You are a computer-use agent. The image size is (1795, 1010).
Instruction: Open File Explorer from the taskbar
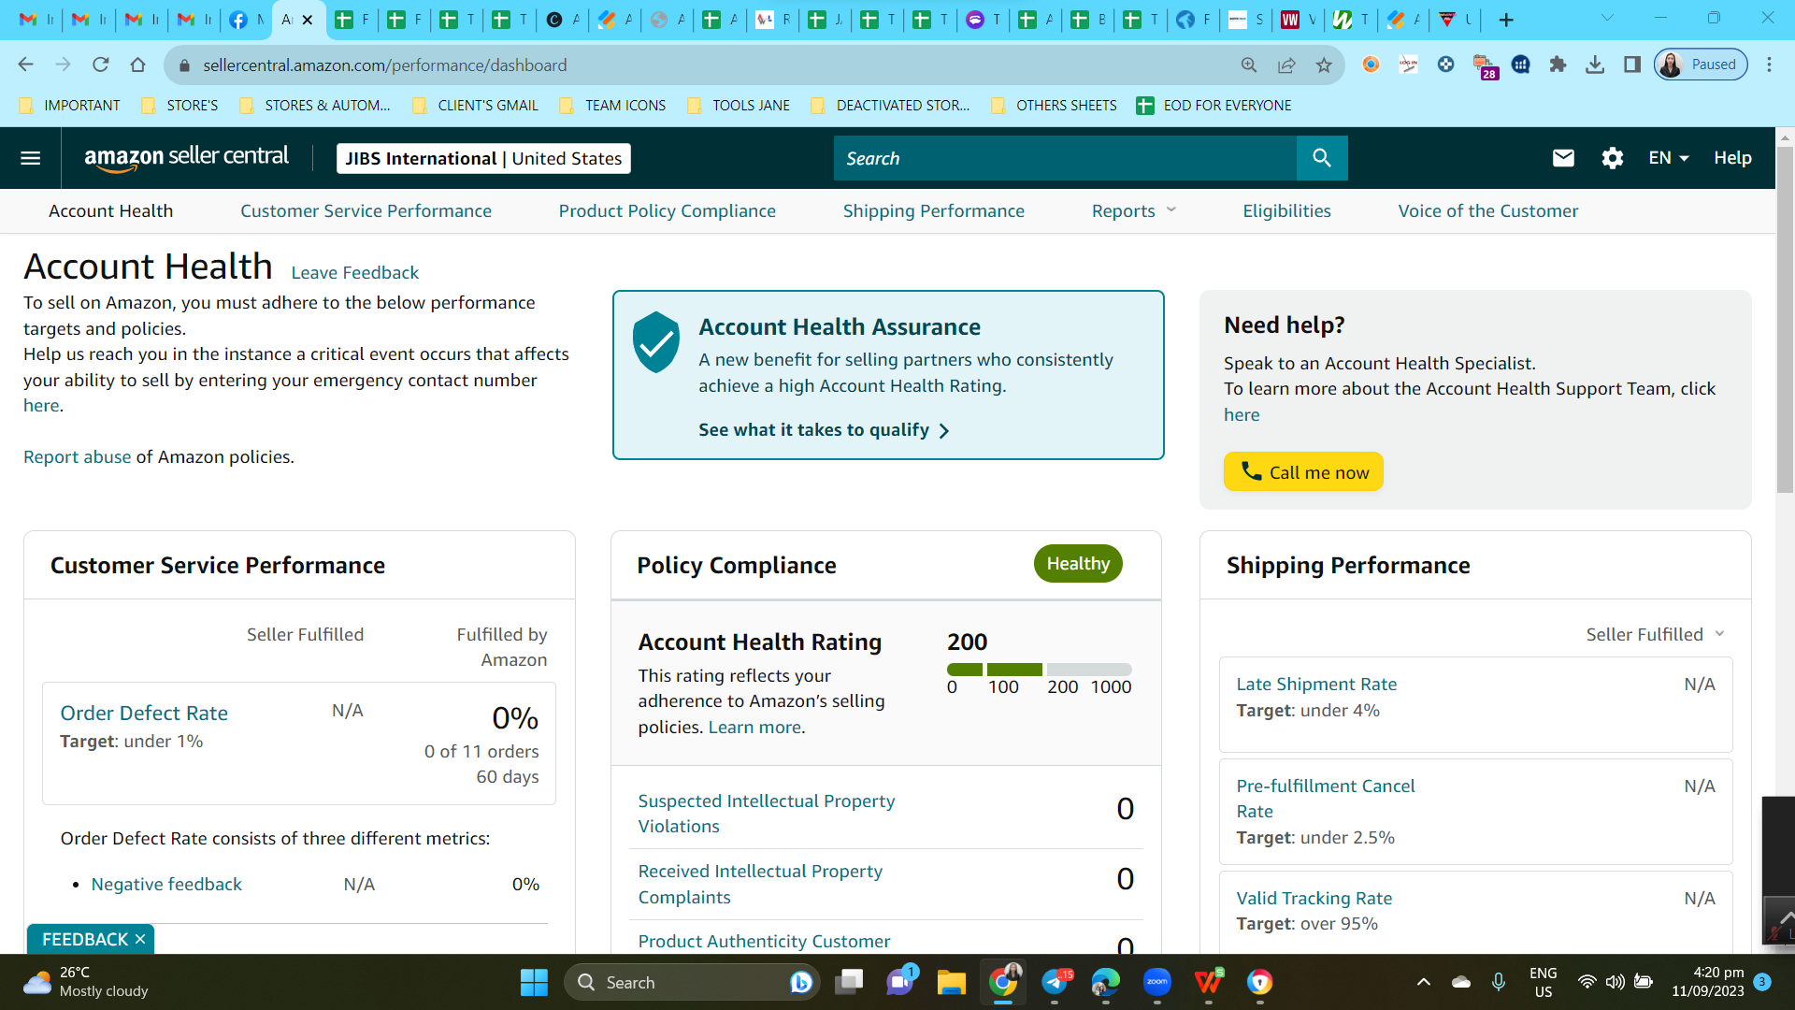pyautogui.click(x=951, y=982)
